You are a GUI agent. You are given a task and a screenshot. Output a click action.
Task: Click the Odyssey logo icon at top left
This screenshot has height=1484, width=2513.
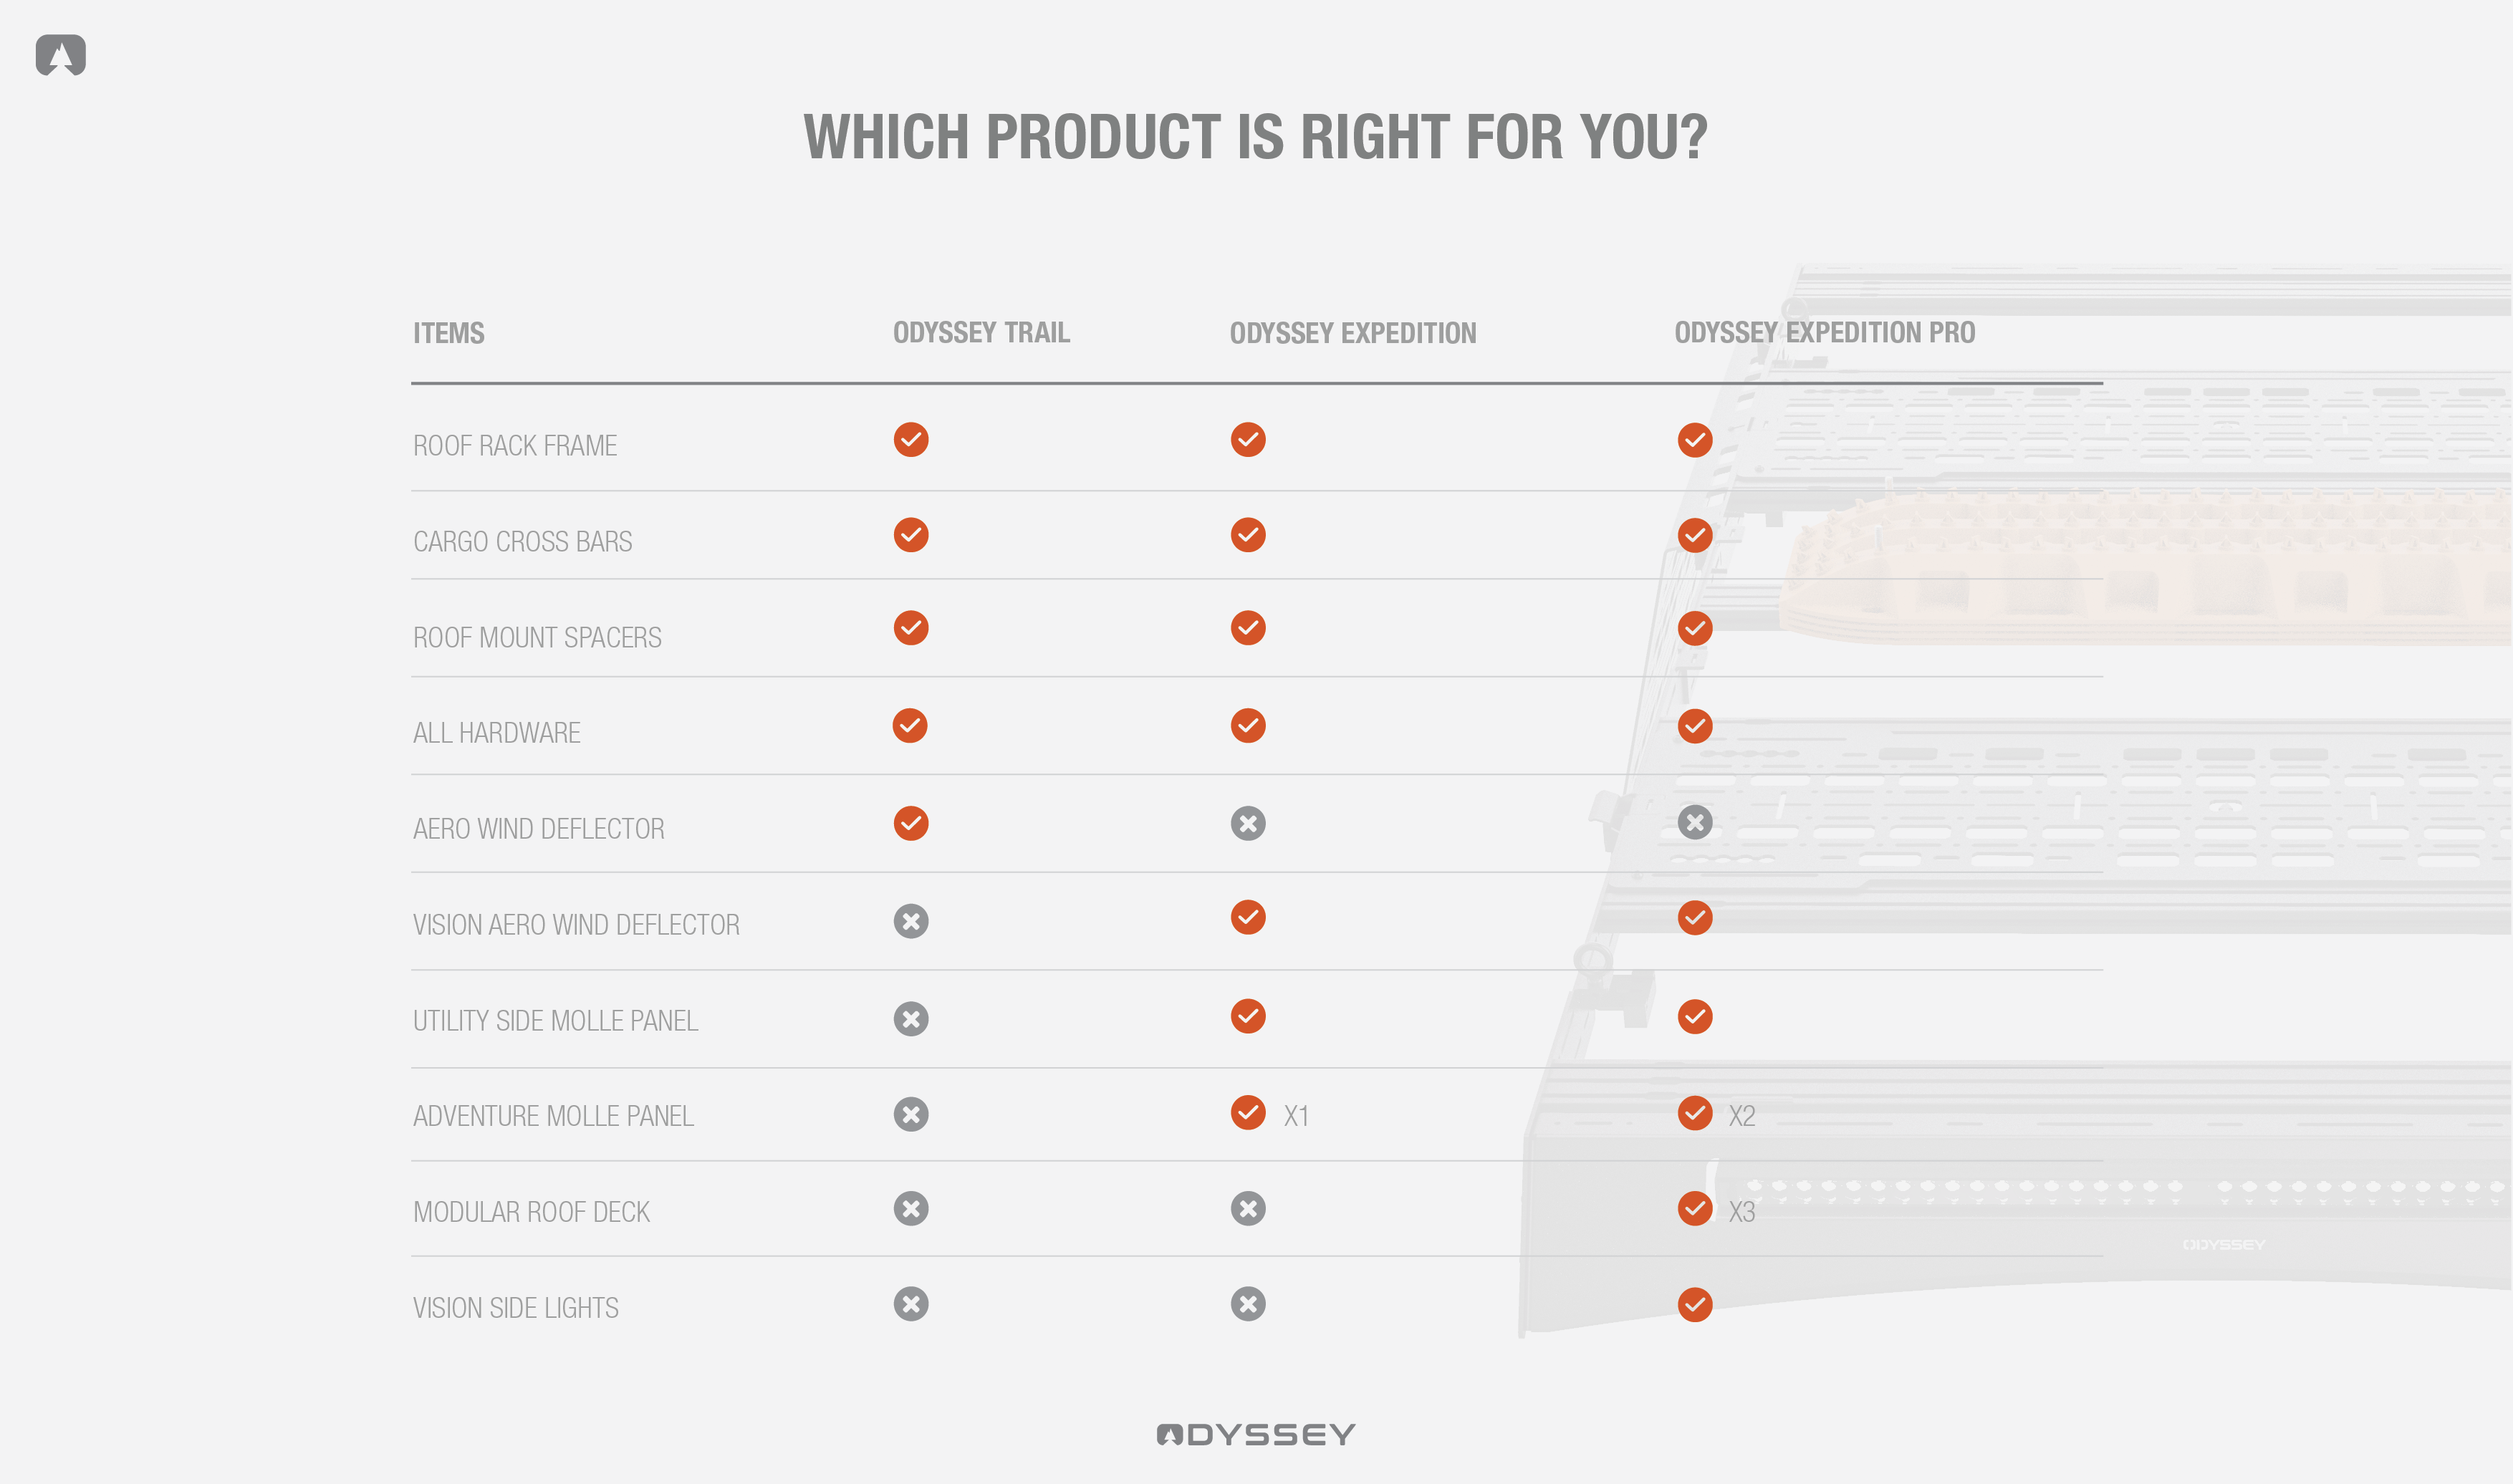[61, 54]
